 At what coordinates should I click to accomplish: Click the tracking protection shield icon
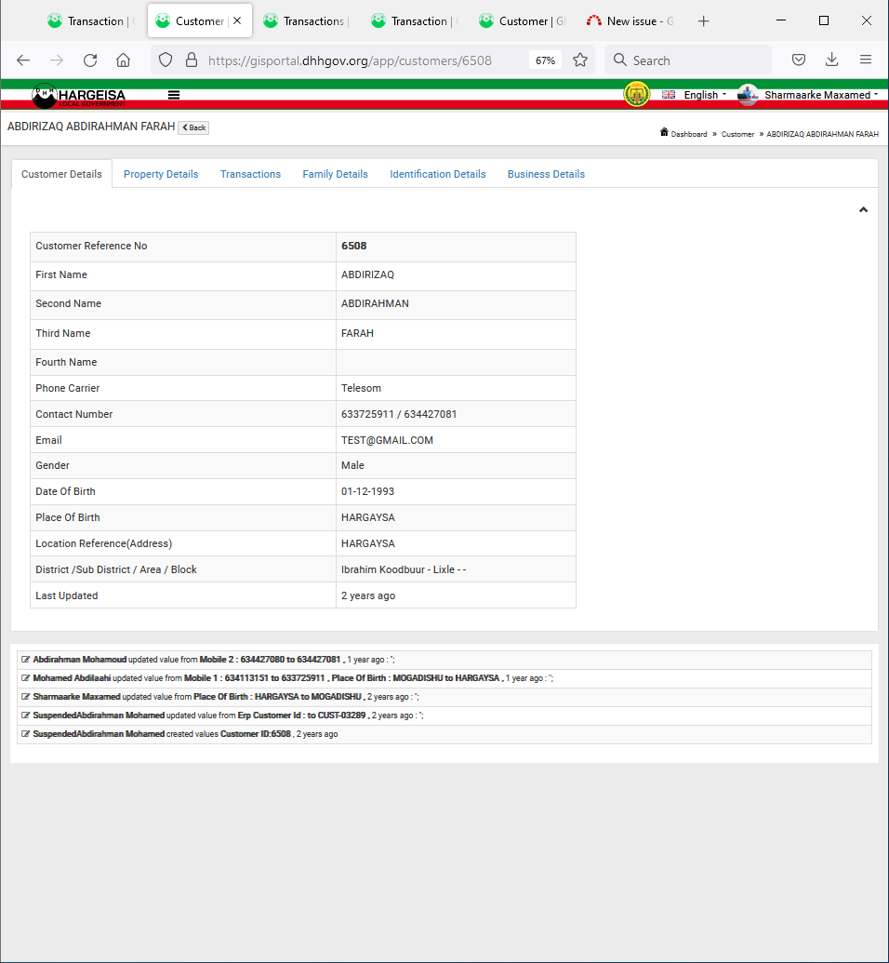(x=166, y=60)
